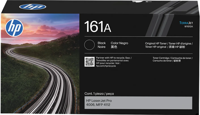Click the "Color Negro" label
200x115 pixels.
(119, 43)
